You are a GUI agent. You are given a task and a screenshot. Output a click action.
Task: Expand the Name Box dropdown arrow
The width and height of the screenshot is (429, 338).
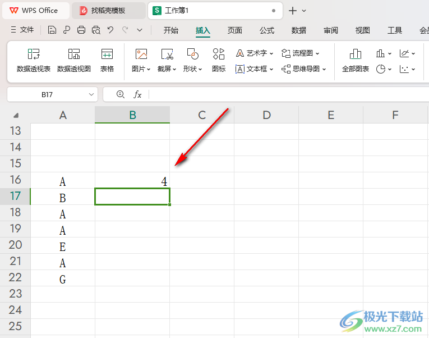coord(91,94)
